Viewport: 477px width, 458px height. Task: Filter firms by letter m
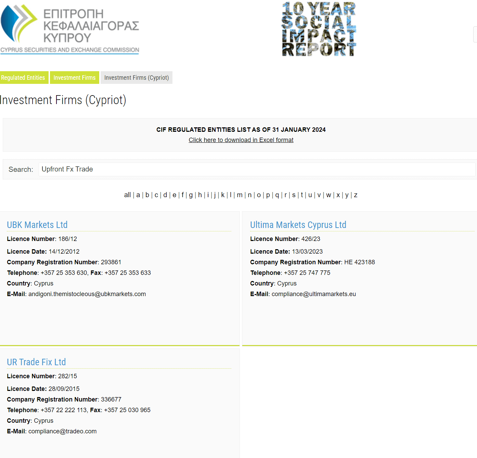pos(240,195)
